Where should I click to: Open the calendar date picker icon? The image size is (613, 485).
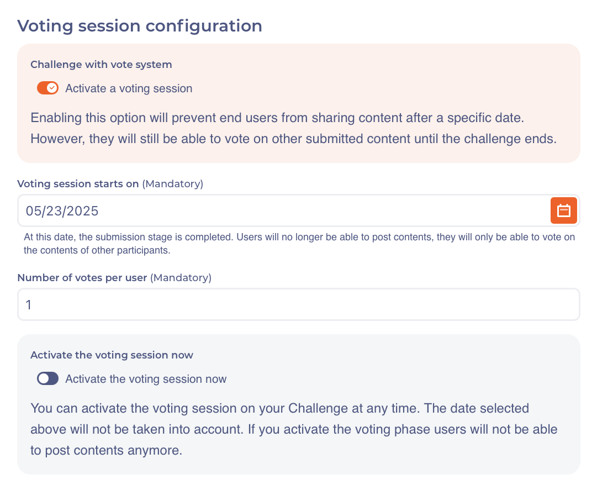point(563,210)
